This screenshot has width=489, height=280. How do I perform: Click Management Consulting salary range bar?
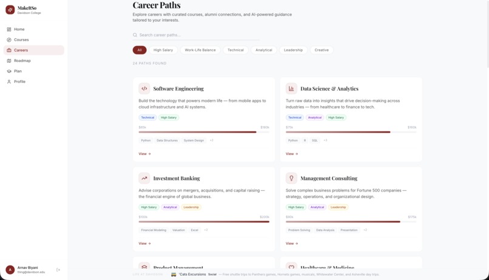[x=351, y=222]
